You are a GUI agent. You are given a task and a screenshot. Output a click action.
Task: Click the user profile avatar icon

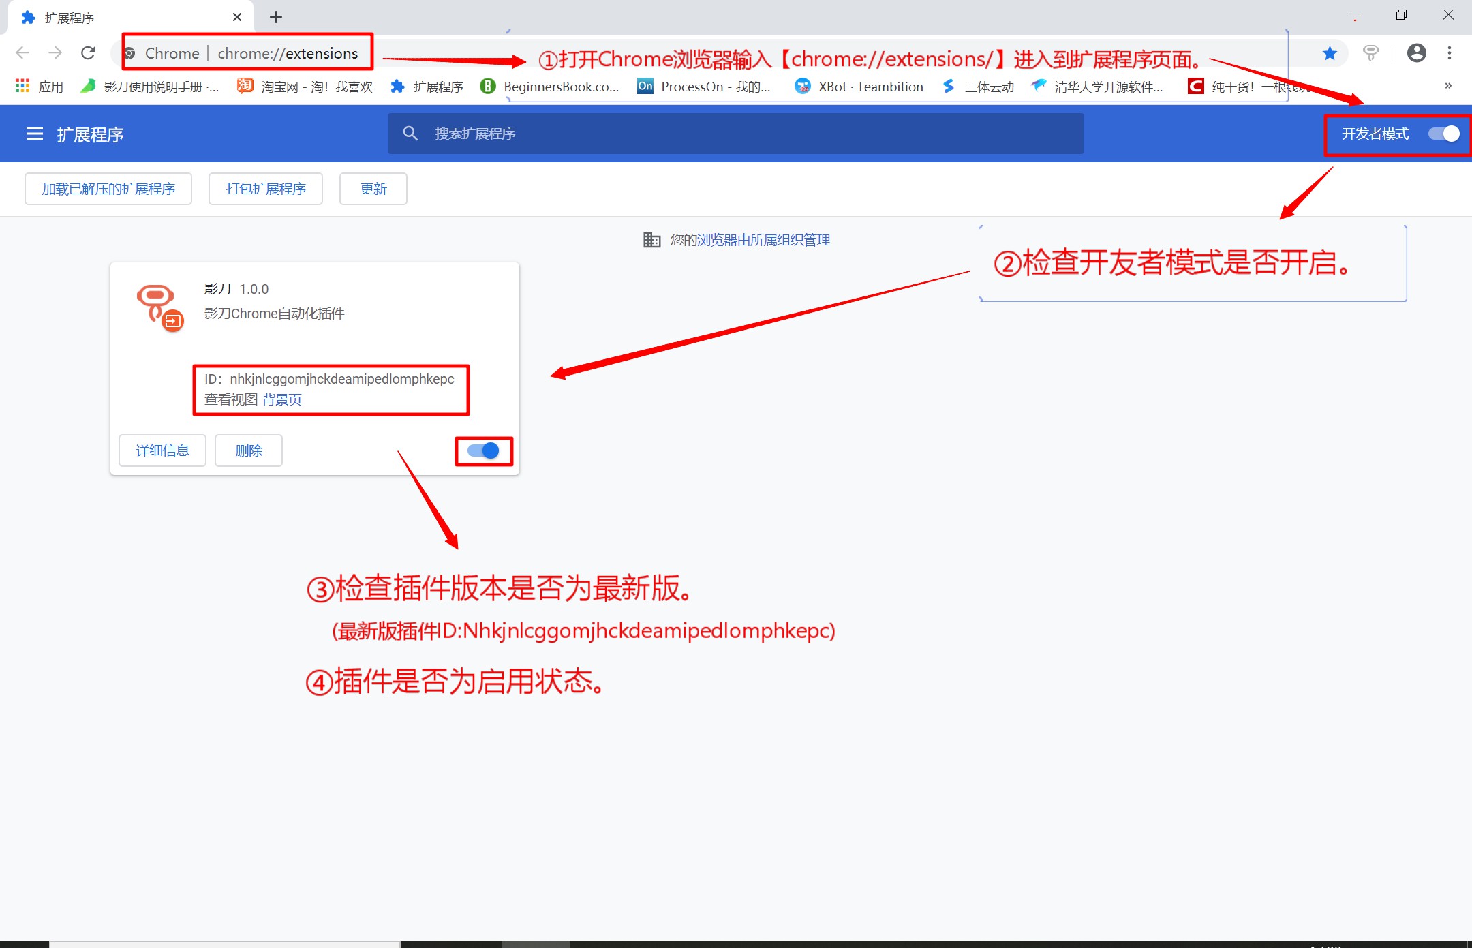(x=1417, y=53)
